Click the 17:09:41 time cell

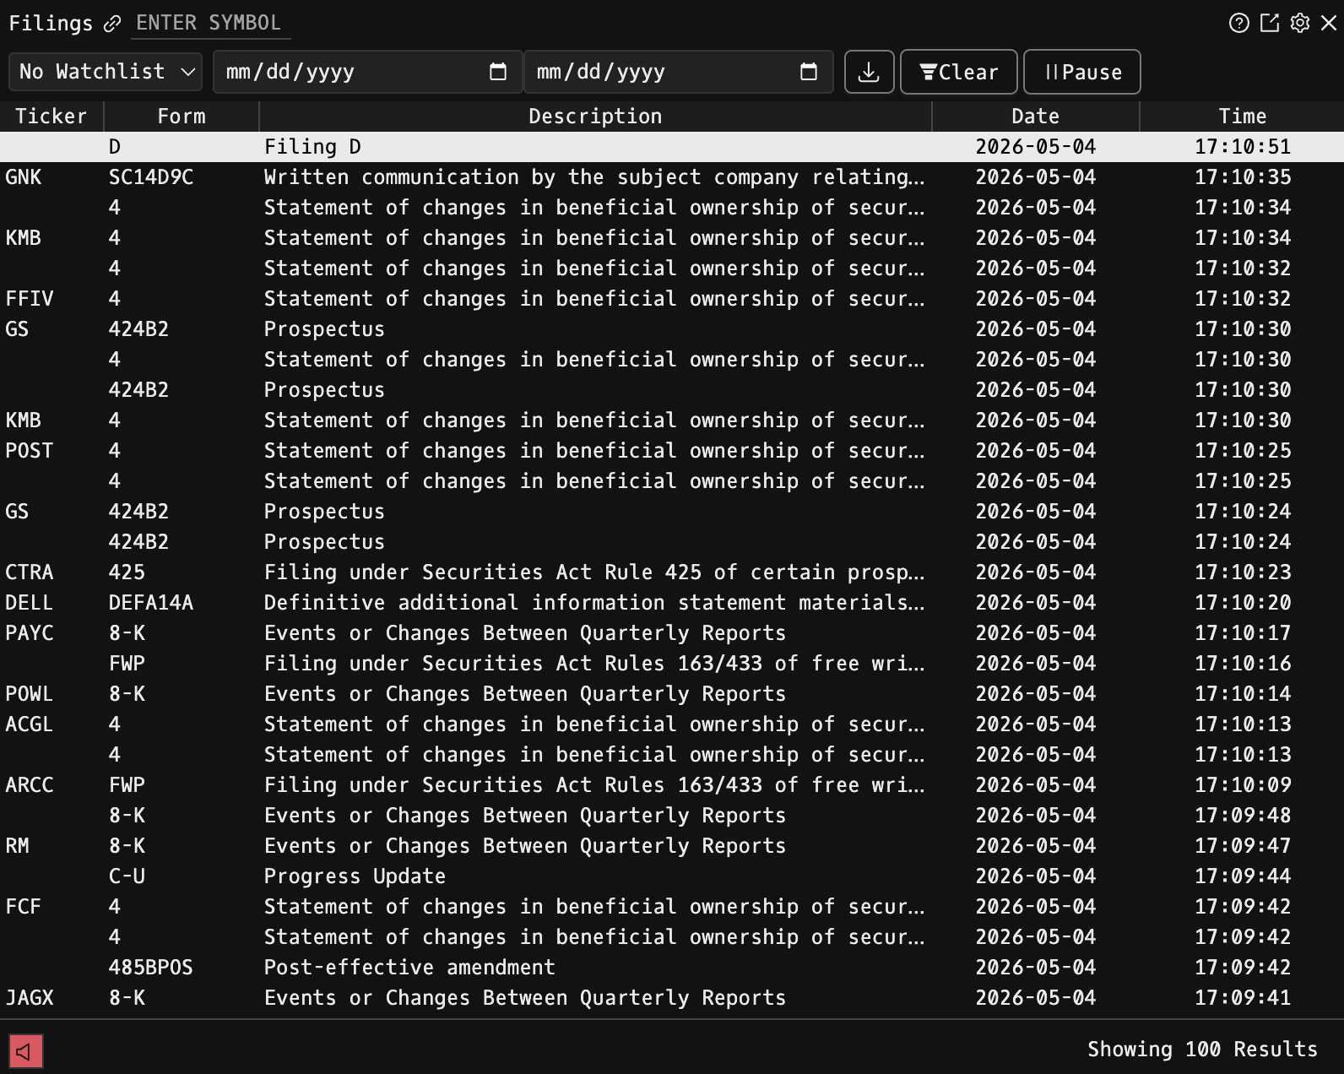(1243, 998)
